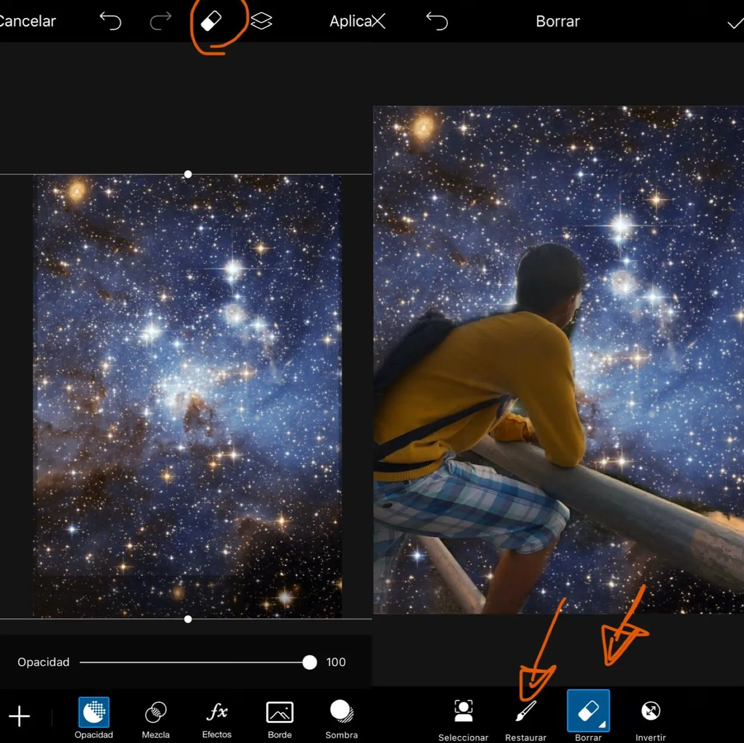Image resolution: width=744 pixels, height=743 pixels.
Task: Choose the Seleccionar person tool
Action: pos(463,720)
